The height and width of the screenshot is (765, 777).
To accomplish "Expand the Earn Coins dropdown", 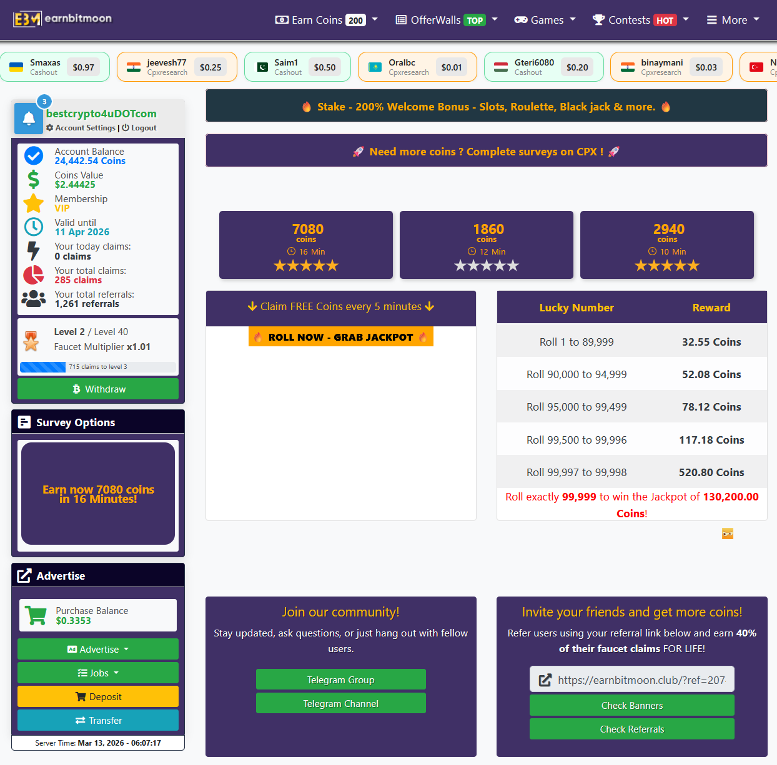I will click(375, 19).
